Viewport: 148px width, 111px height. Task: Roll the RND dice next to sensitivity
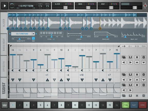[x=33, y=38]
